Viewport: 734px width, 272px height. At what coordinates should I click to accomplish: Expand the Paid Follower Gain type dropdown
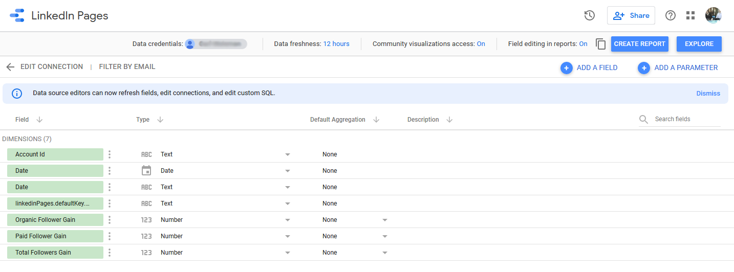tap(288, 236)
